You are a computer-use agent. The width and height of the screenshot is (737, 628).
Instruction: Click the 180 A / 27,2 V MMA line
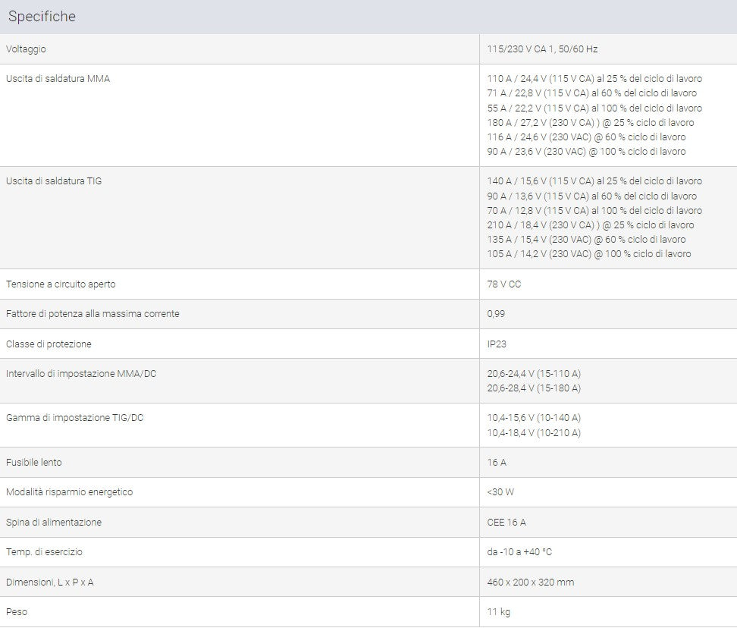pyautogui.click(x=591, y=122)
